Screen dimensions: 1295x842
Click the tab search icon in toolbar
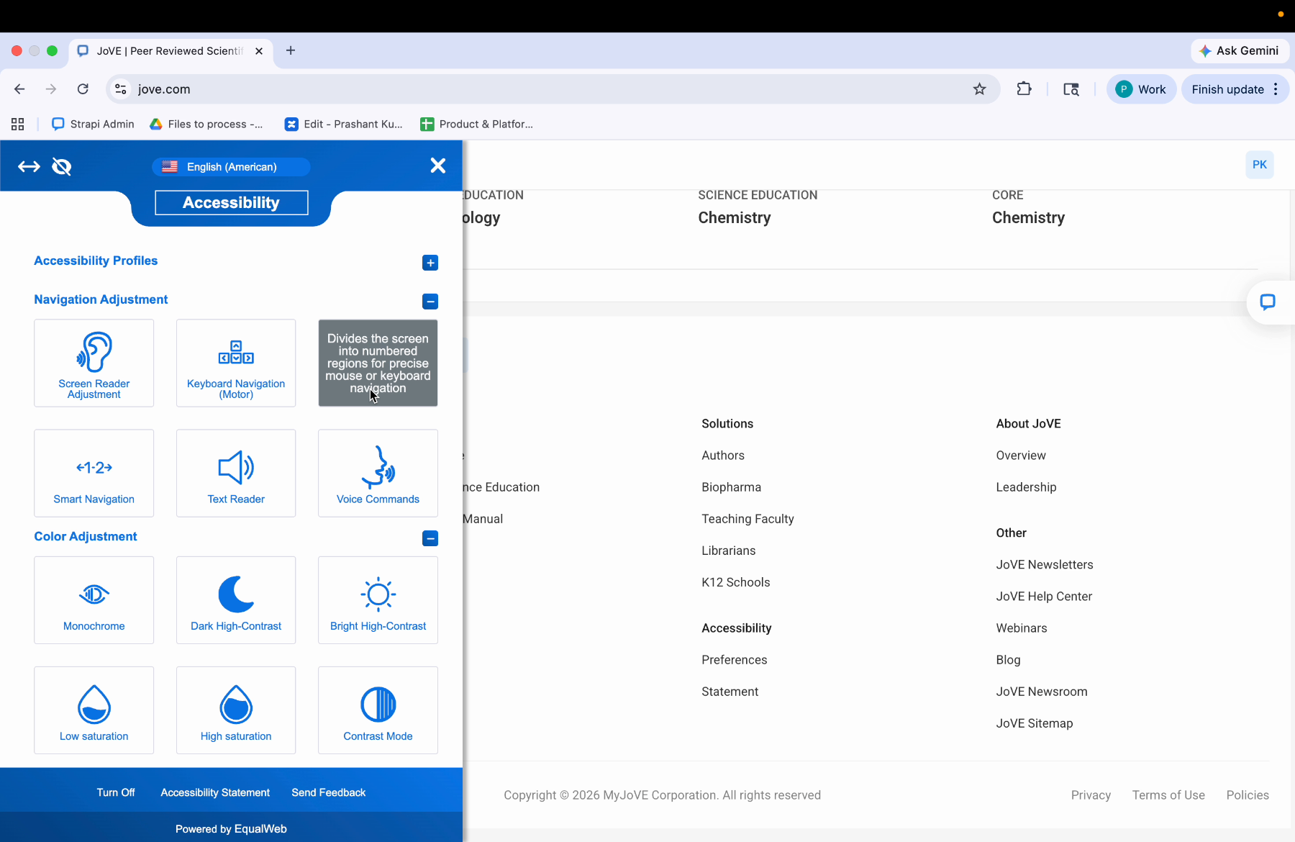(x=1071, y=89)
